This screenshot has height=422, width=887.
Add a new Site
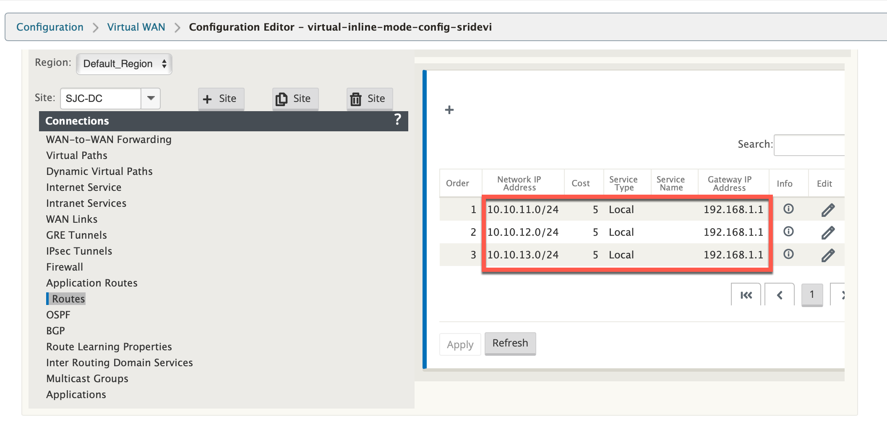(x=221, y=99)
